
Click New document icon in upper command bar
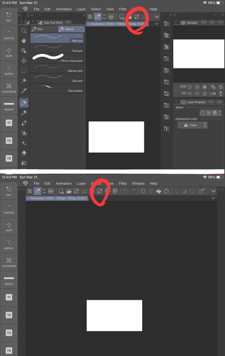point(121,17)
